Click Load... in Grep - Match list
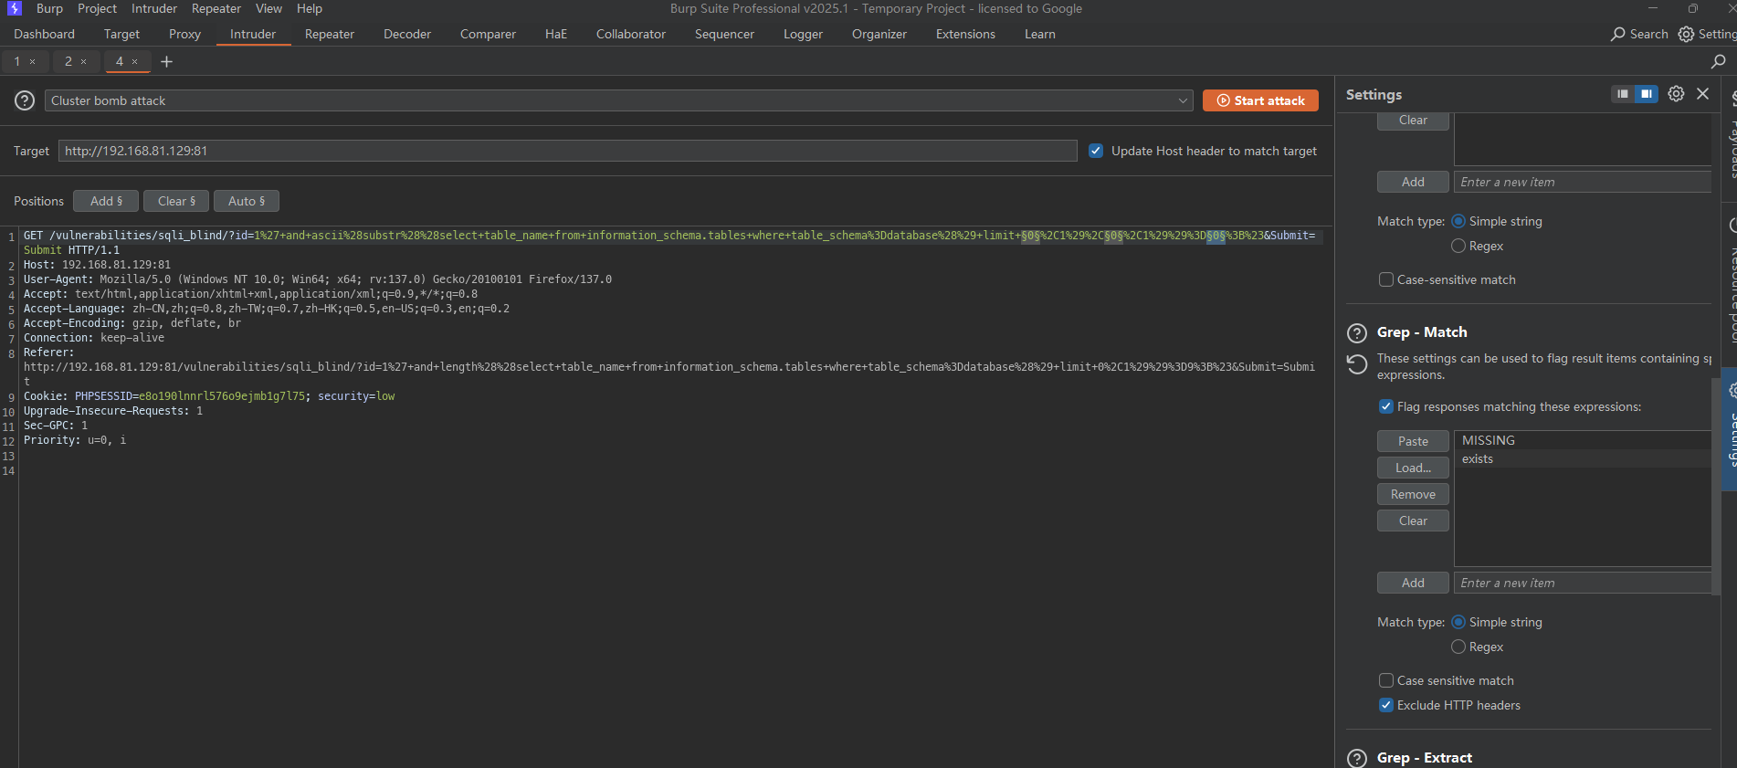The width and height of the screenshot is (1737, 768). pos(1413,468)
